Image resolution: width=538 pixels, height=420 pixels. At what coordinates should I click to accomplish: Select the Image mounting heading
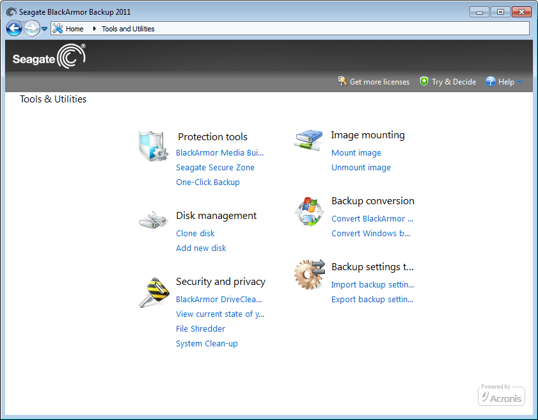[367, 135]
